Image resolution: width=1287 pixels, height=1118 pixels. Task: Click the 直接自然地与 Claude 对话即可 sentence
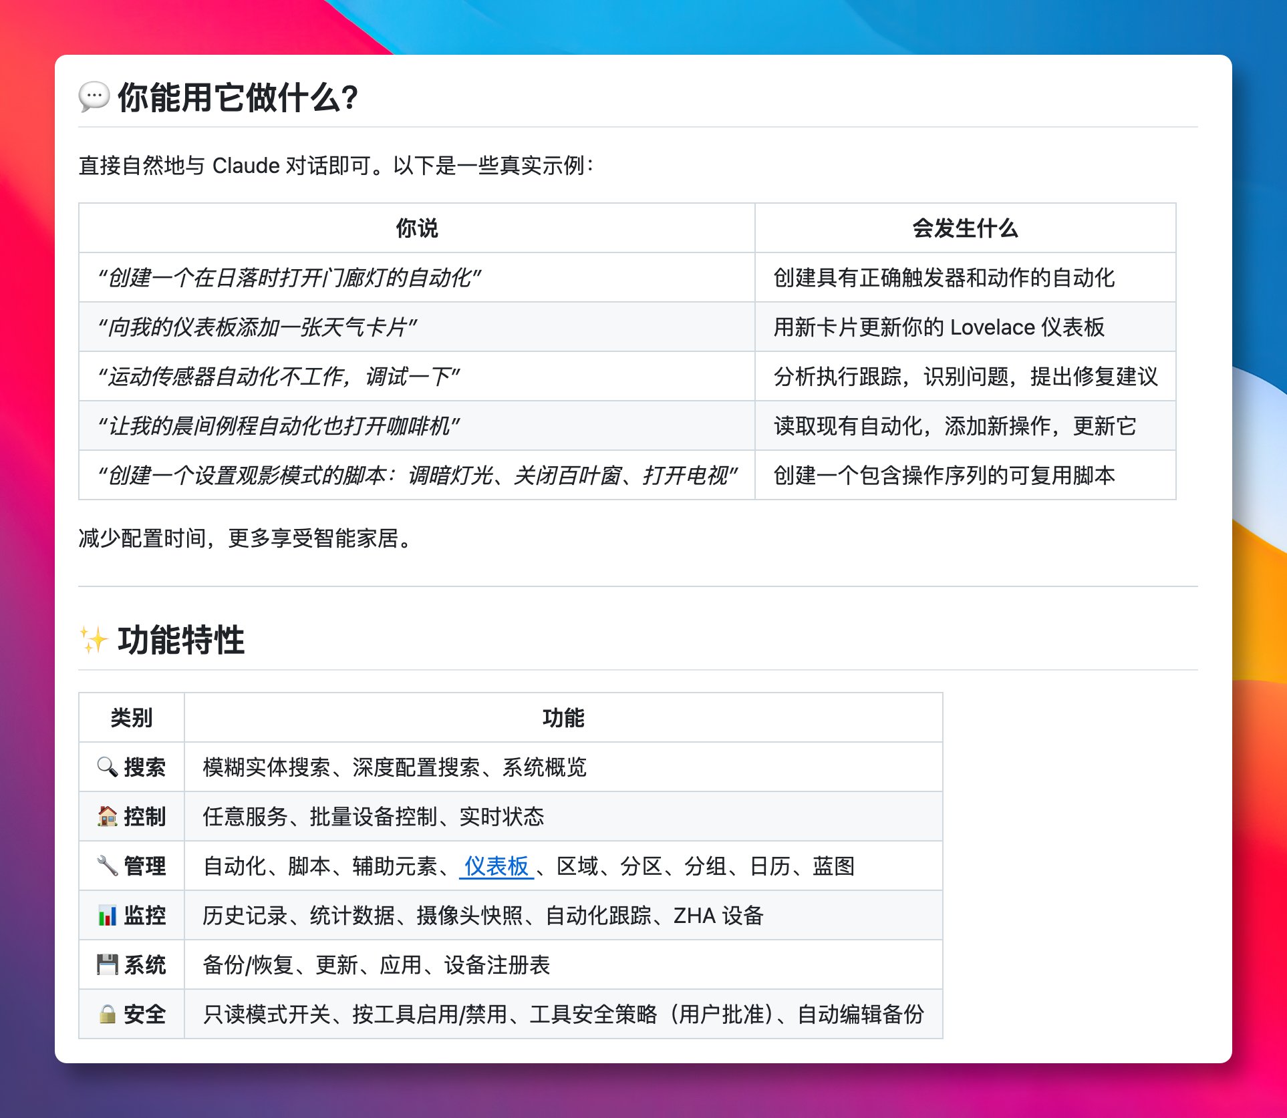point(336,165)
